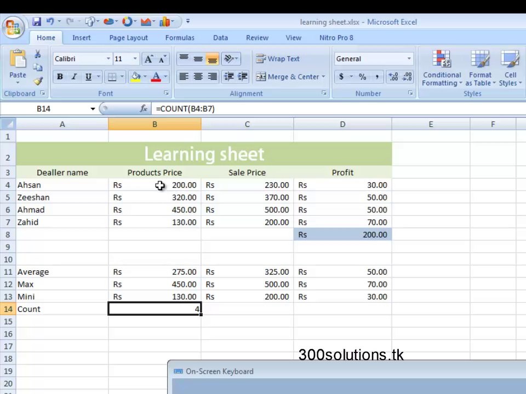
Task: Open Number dialog launcher
Action: click(410, 93)
